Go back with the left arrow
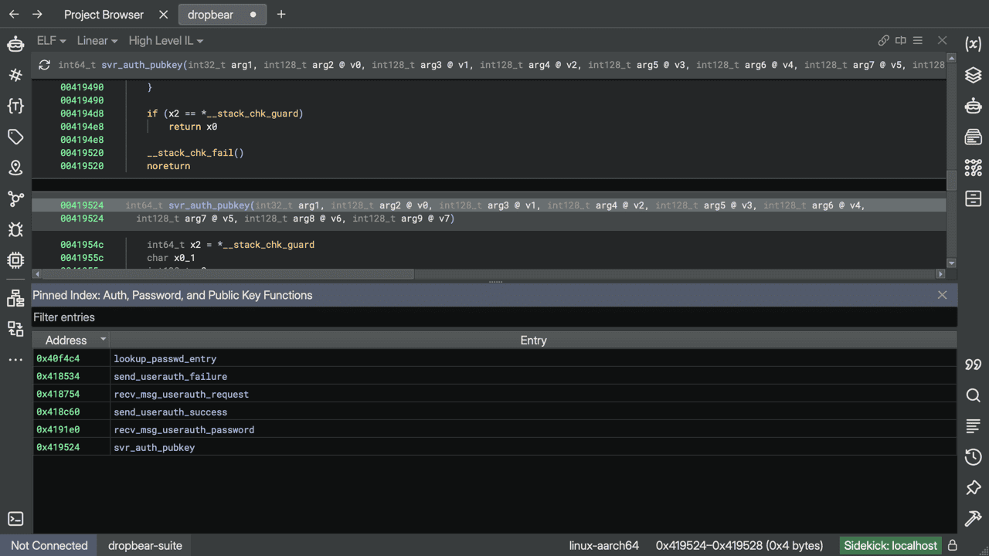 (14, 14)
